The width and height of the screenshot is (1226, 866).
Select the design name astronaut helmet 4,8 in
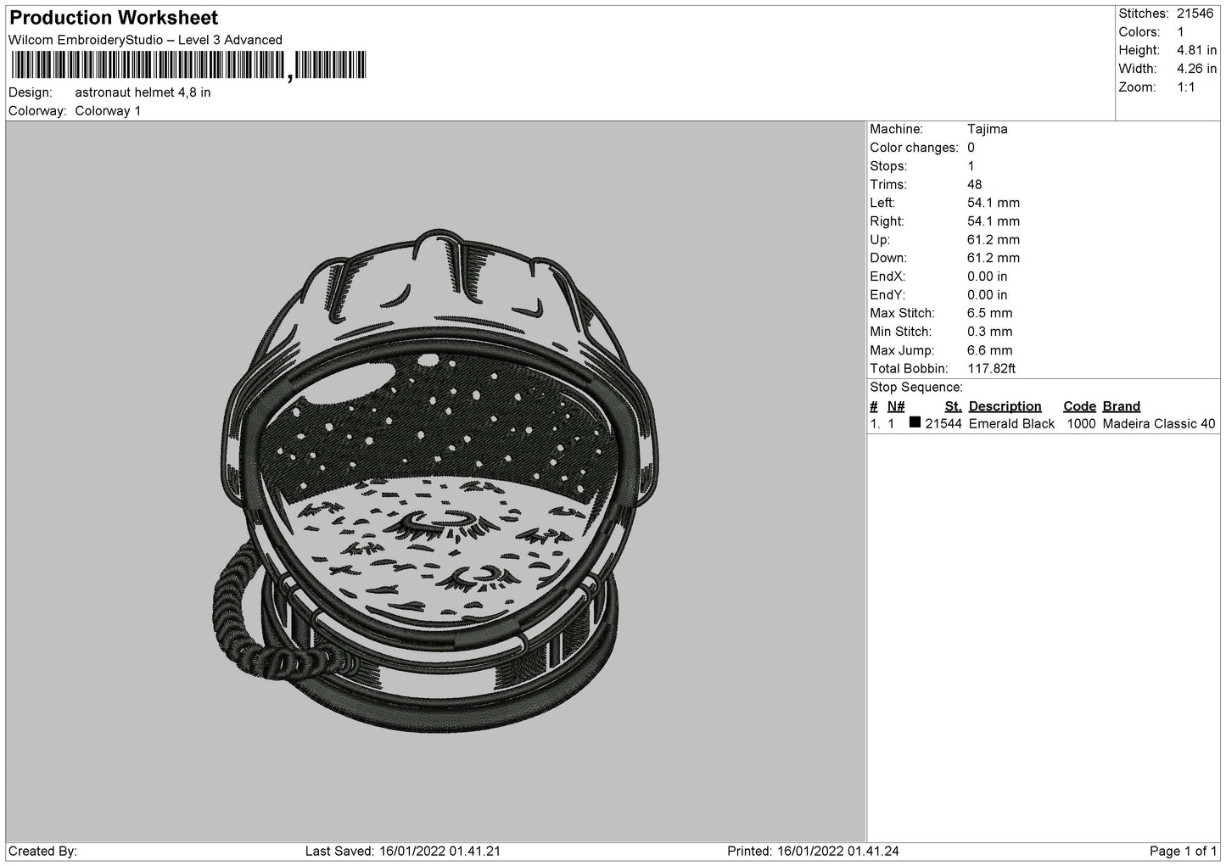click(x=143, y=92)
